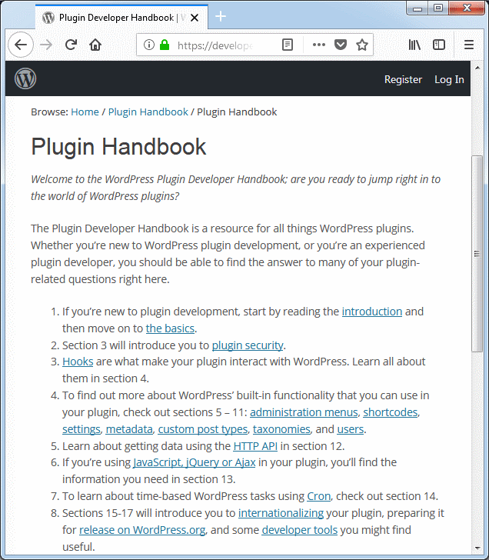Open the Library icon
The height and width of the screenshot is (560, 489).
tap(414, 45)
